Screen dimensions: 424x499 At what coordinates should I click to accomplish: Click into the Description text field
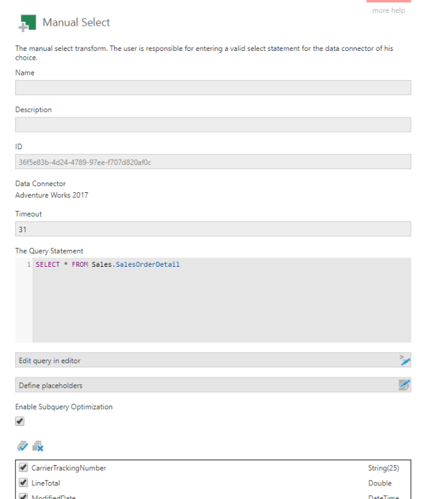click(213, 125)
